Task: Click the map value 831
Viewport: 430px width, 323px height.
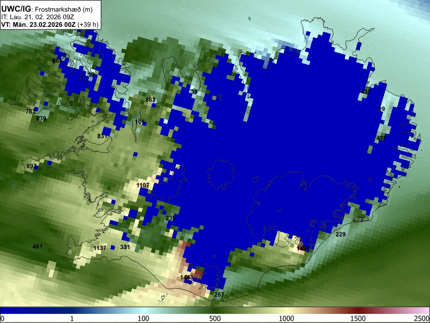Action: 102,136
